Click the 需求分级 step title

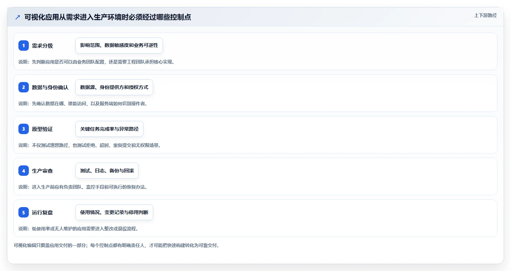coord(42,46)
